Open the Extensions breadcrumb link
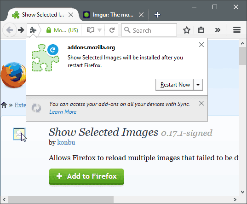The image size is (247, 204). point(20,105)
